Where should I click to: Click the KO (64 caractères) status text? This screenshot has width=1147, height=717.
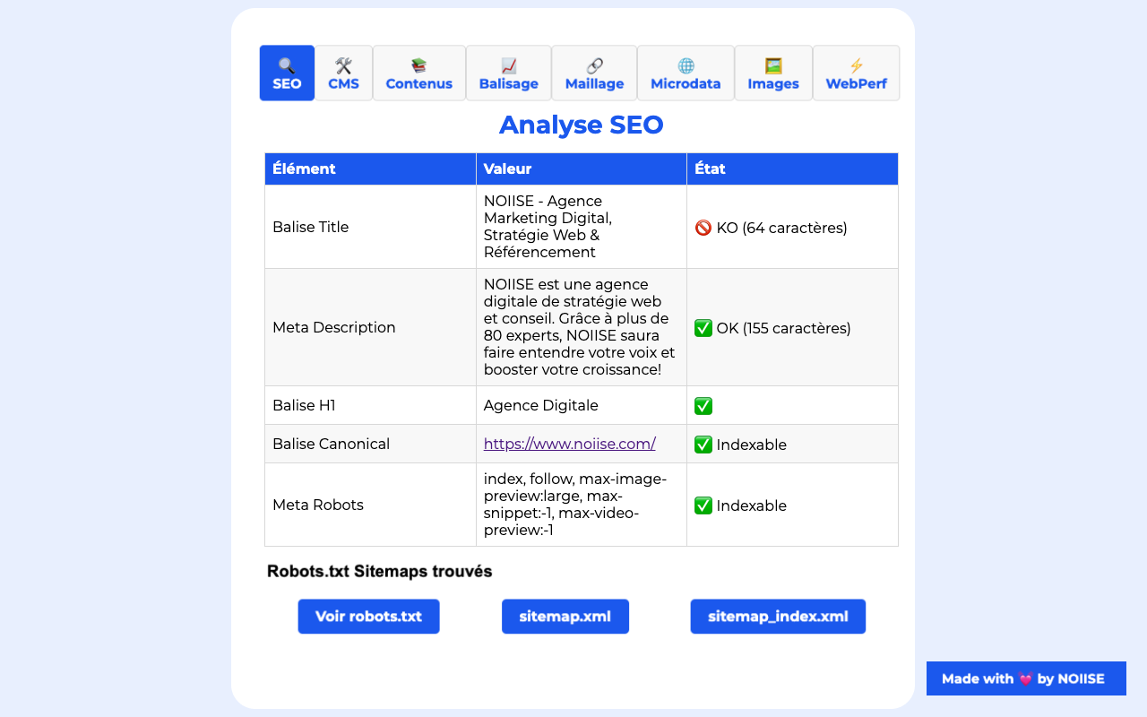(x=781, y=228)
